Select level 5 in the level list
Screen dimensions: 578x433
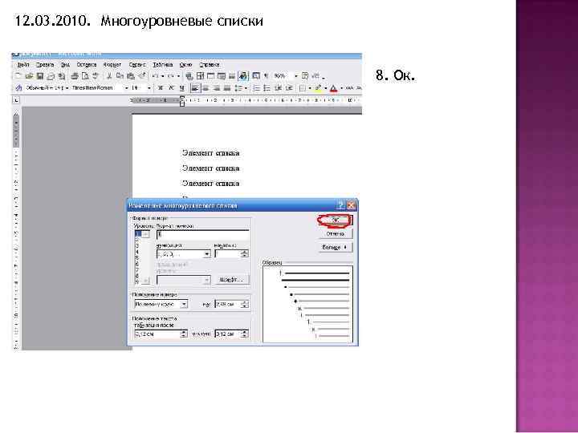point(137,258)
